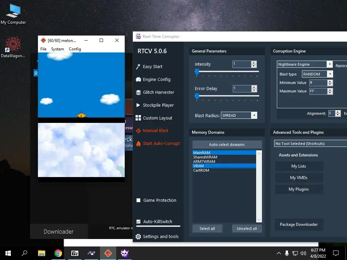The image size is (347, 260).
Task: Open My Computer desktop icon
Action: coord(13,14)
